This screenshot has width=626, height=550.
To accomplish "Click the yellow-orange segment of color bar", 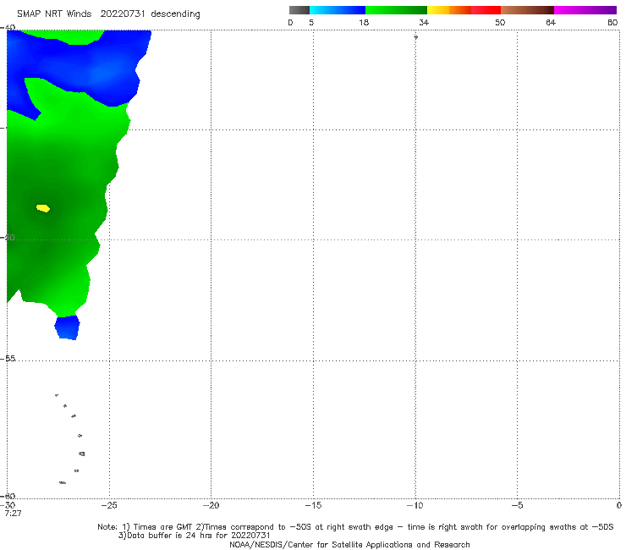I will (x=449, y=10).
